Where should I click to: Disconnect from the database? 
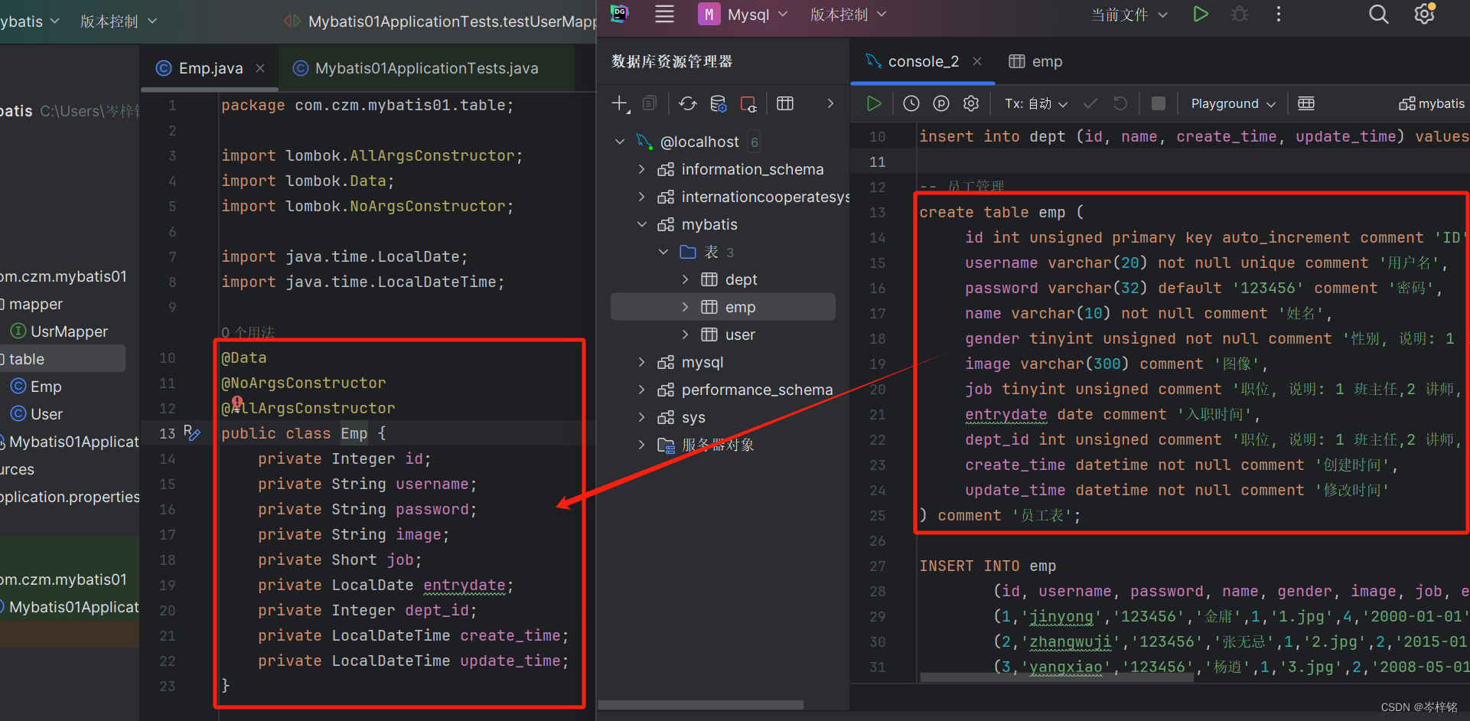coord(748,103)
